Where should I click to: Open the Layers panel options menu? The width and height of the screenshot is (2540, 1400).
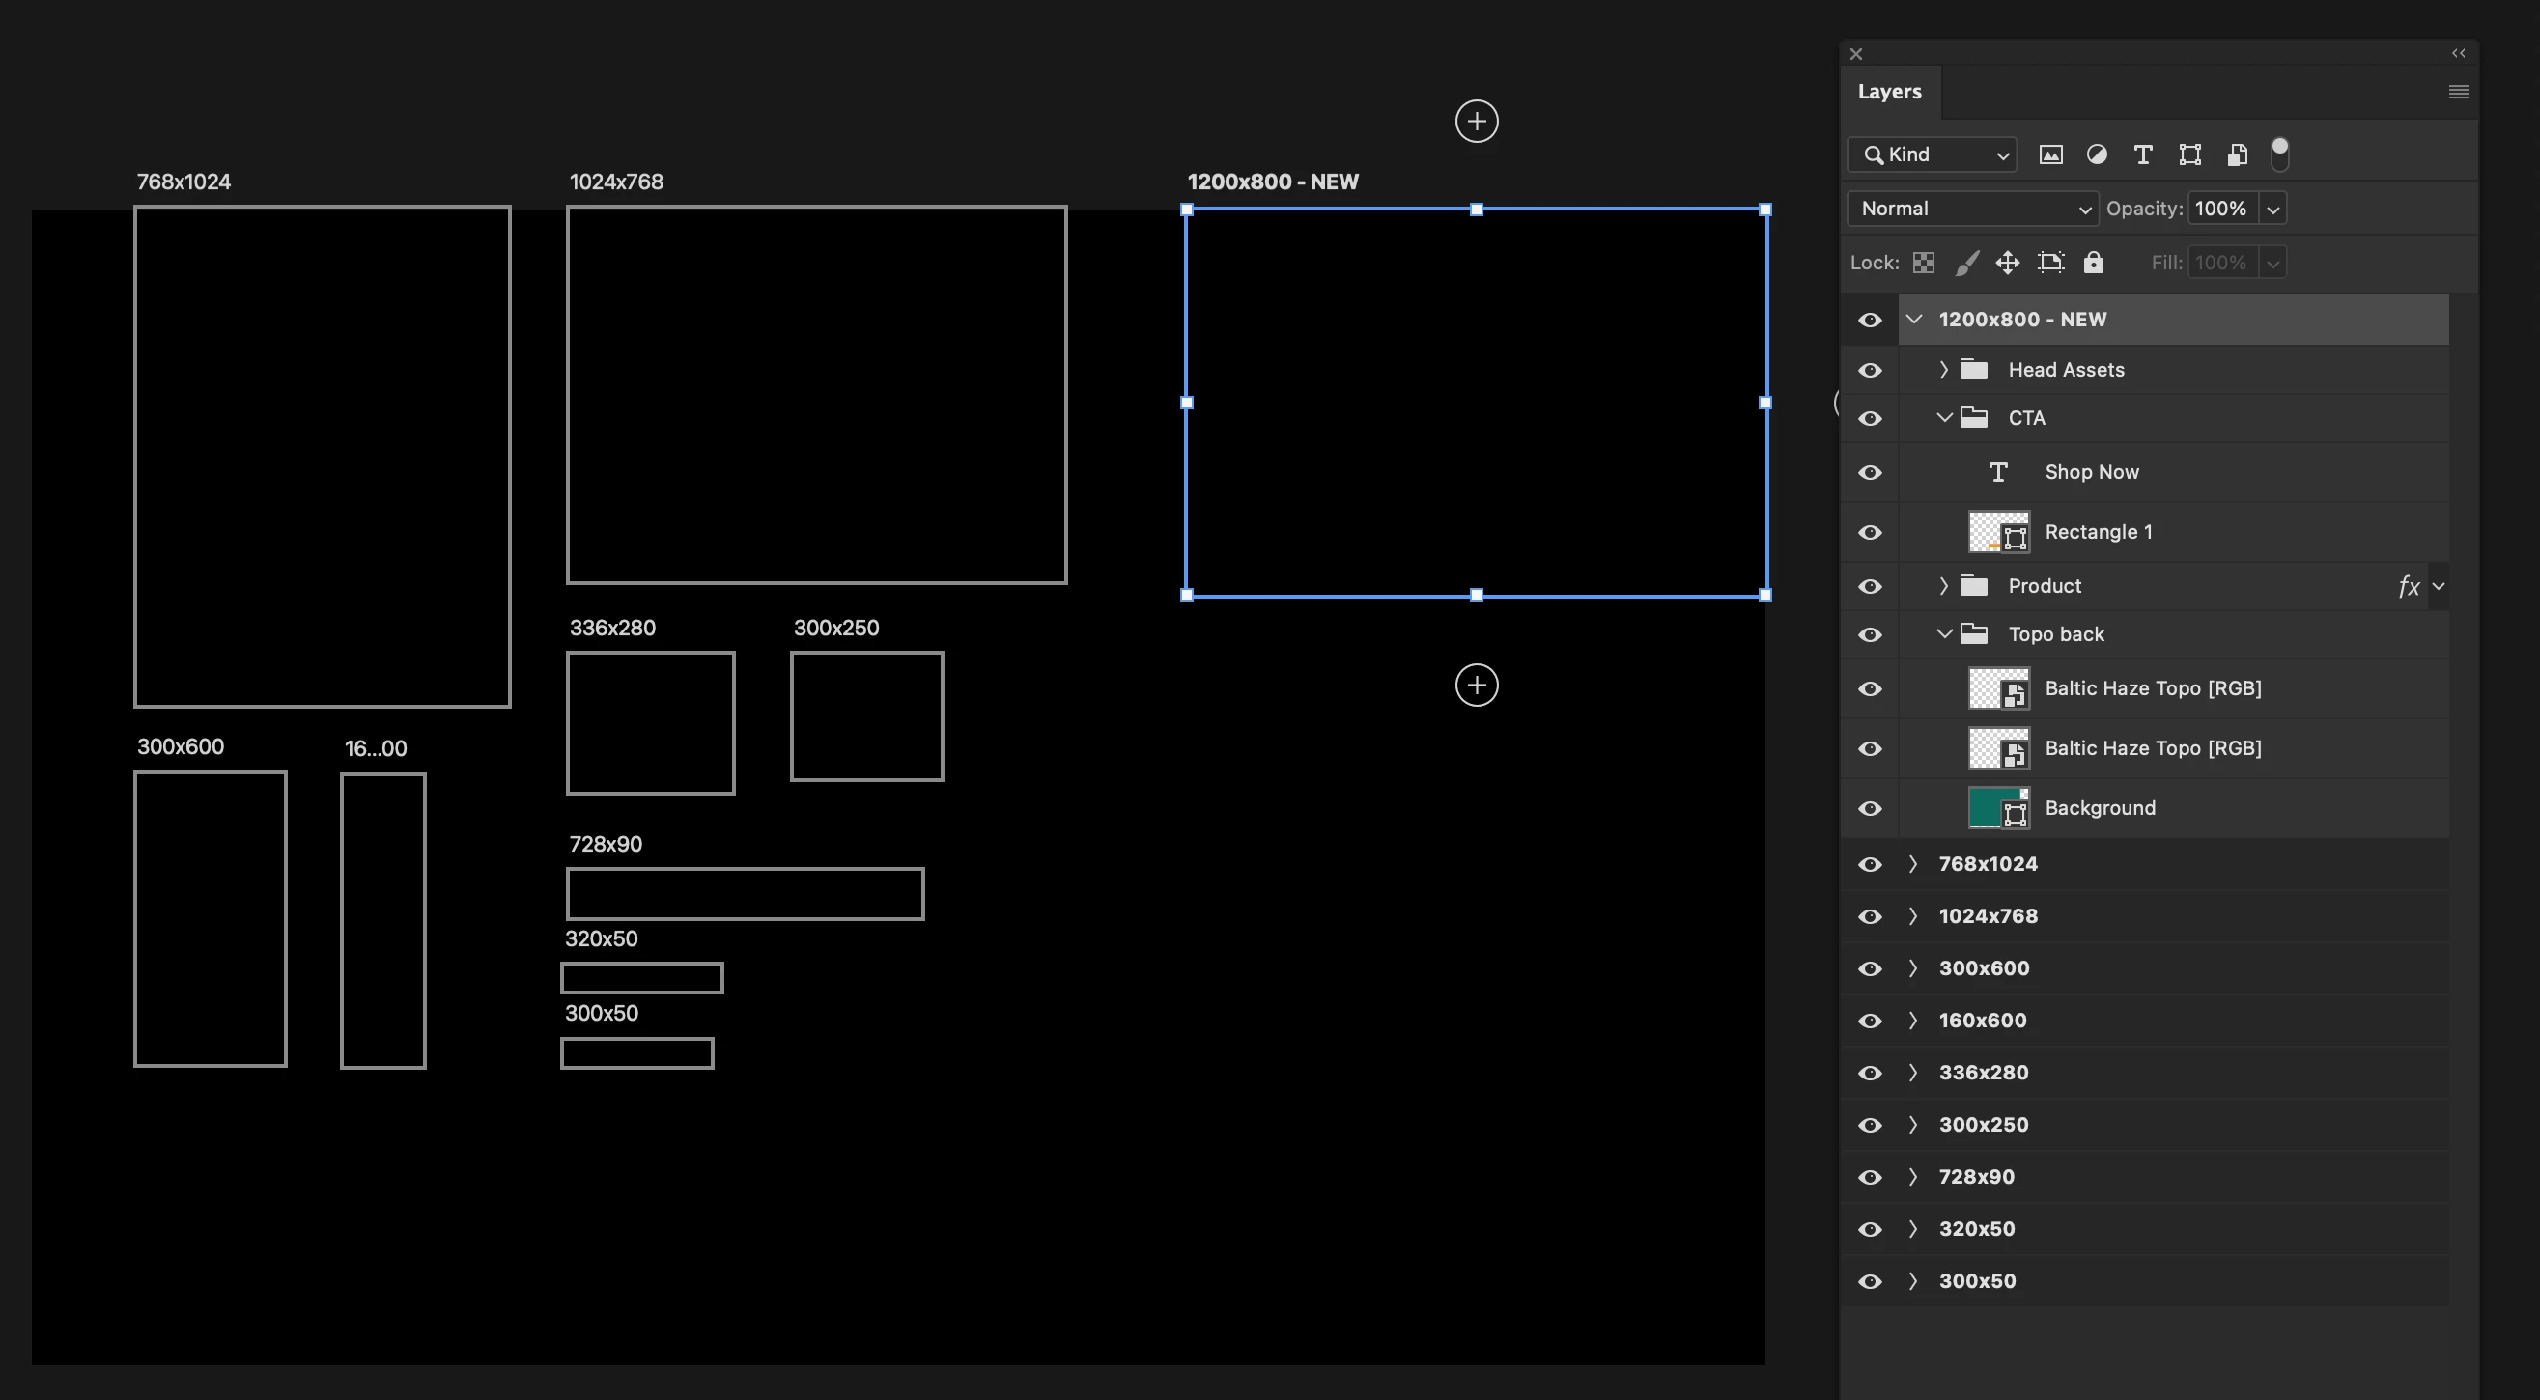[x=2458, y=92]
